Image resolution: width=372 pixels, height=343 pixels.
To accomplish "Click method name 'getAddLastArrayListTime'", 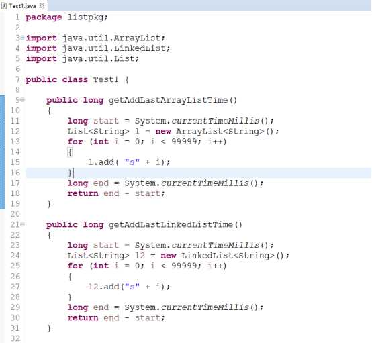I will click(x=169, y=100).
